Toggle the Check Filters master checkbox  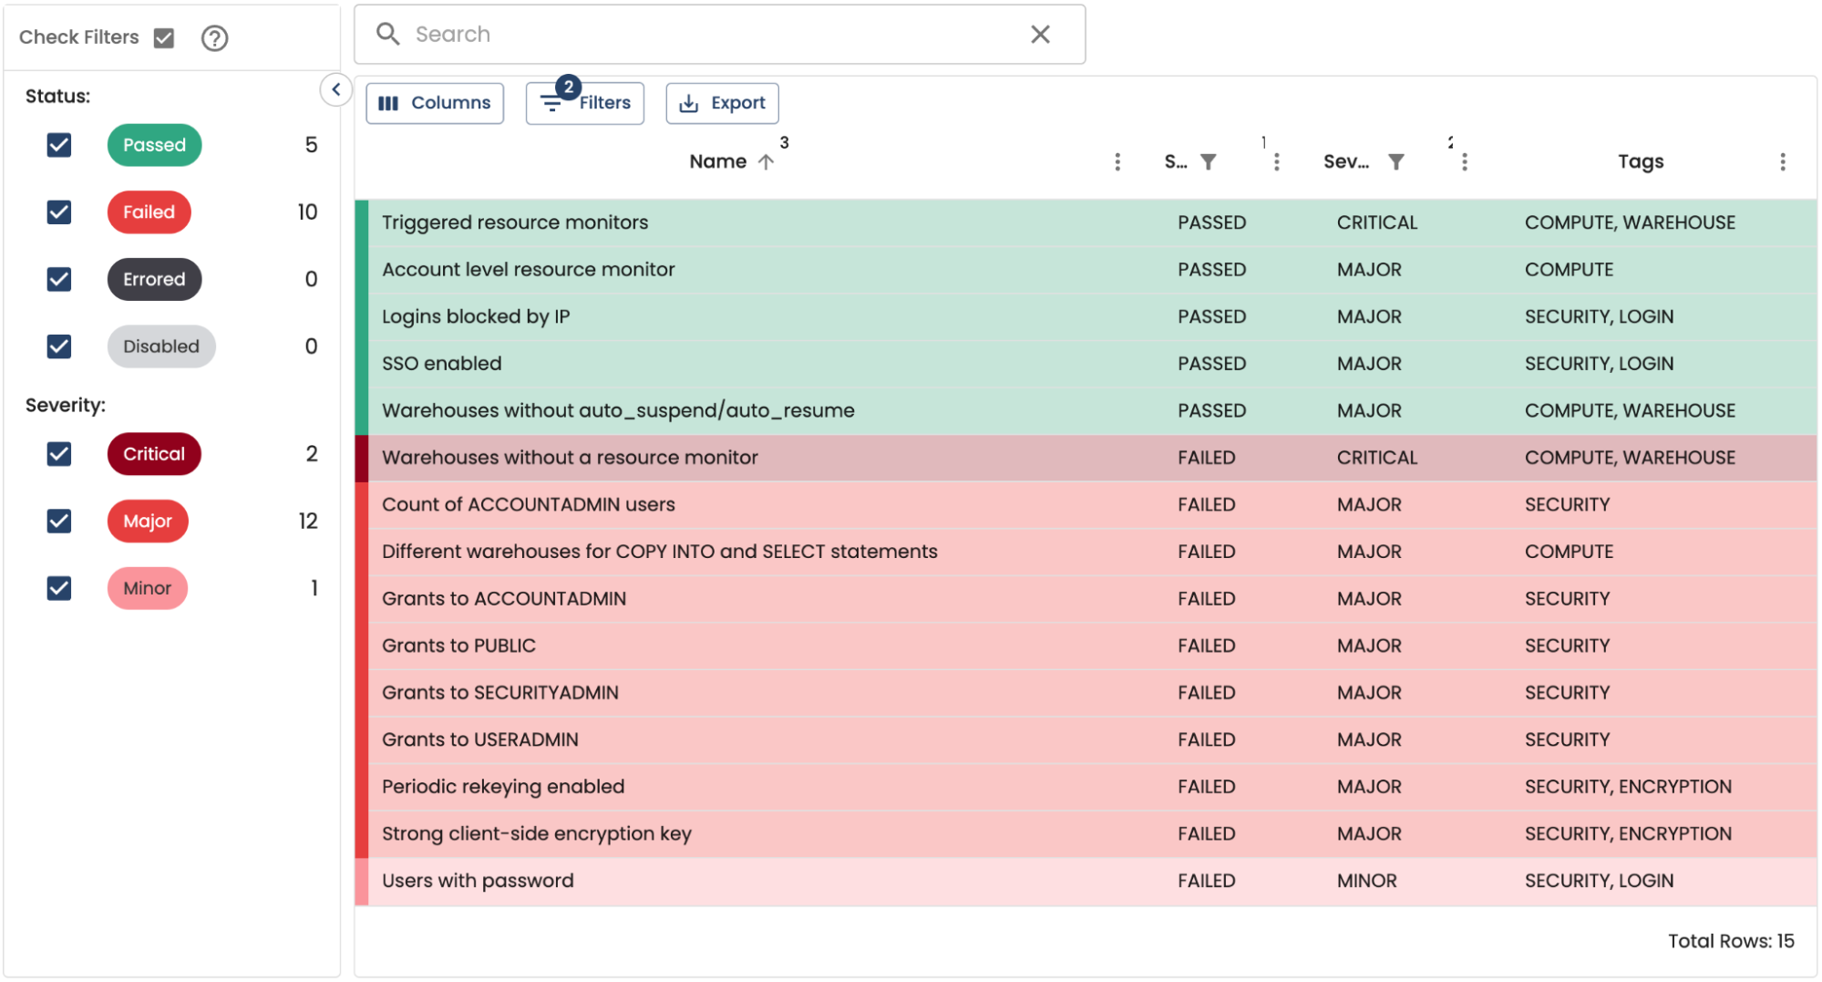[x=163, y=37]
